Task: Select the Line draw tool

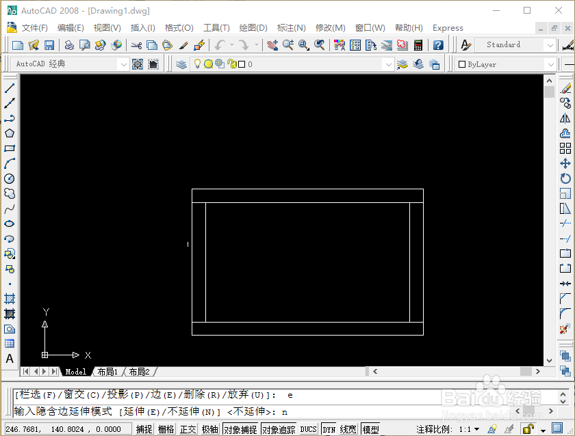Action: click(10, 88)
